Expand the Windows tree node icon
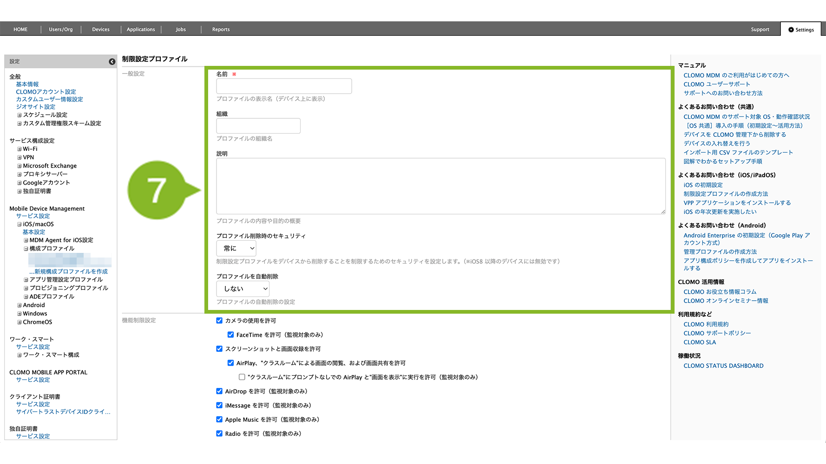The image size is (826, 464). click(x=20, y=314)
